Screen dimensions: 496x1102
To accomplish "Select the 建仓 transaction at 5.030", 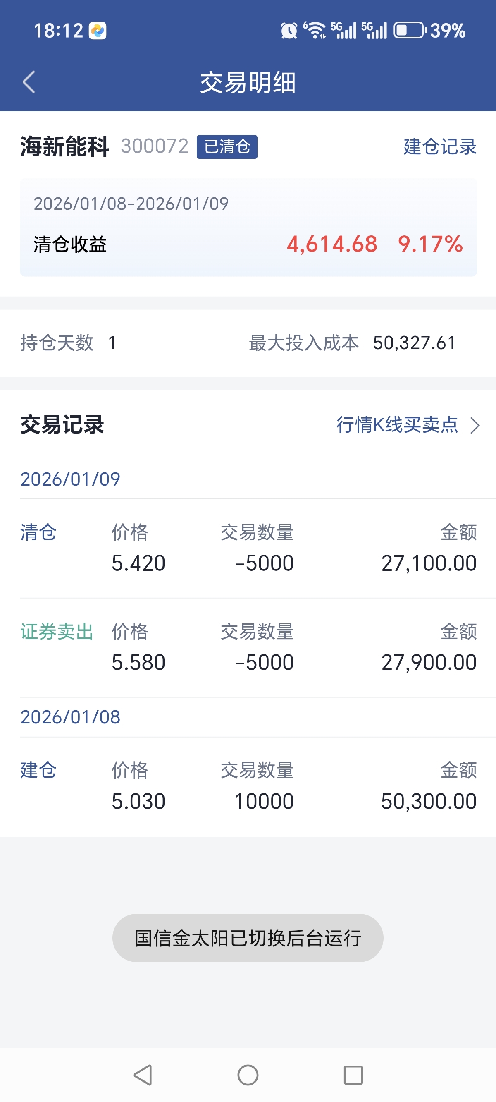I will (x=248, y=786).
